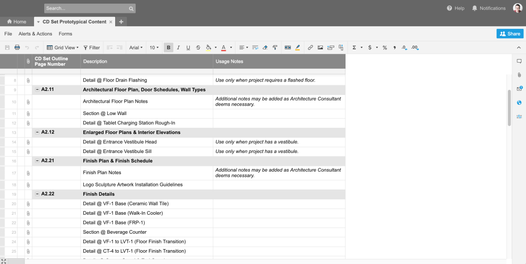Image resolution: width=526 pixels, height=264 pixels.
Task: Click the Insert Image toolbar icon
Action: point(320,48)
